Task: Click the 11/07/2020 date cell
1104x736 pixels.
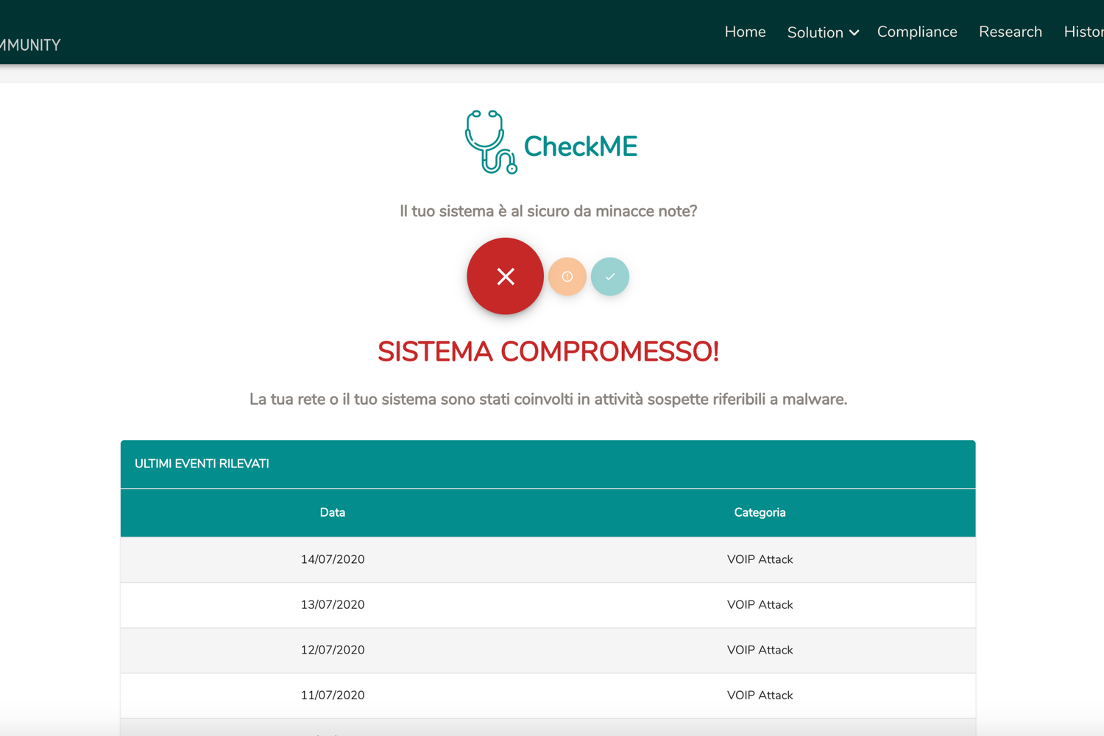Action: coord(332,695)
